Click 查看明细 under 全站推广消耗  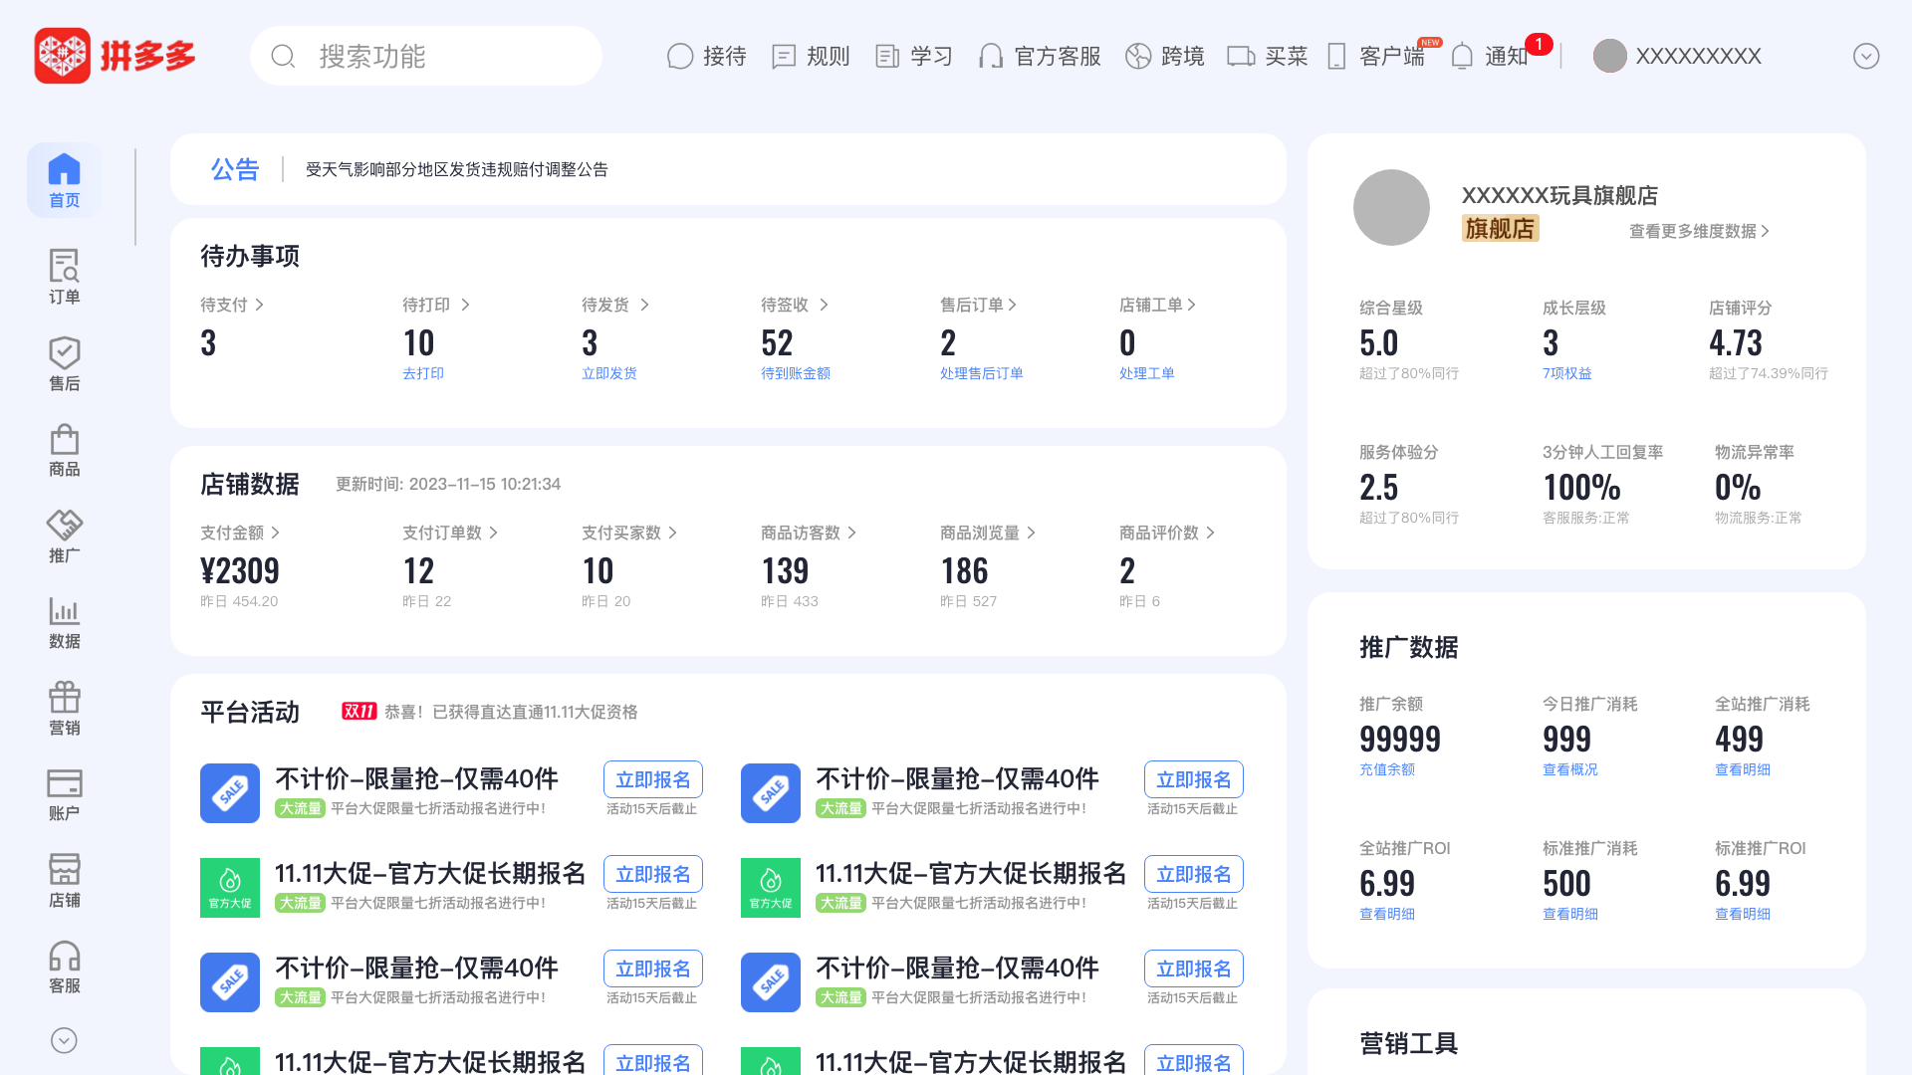[x=1743, y=769]
